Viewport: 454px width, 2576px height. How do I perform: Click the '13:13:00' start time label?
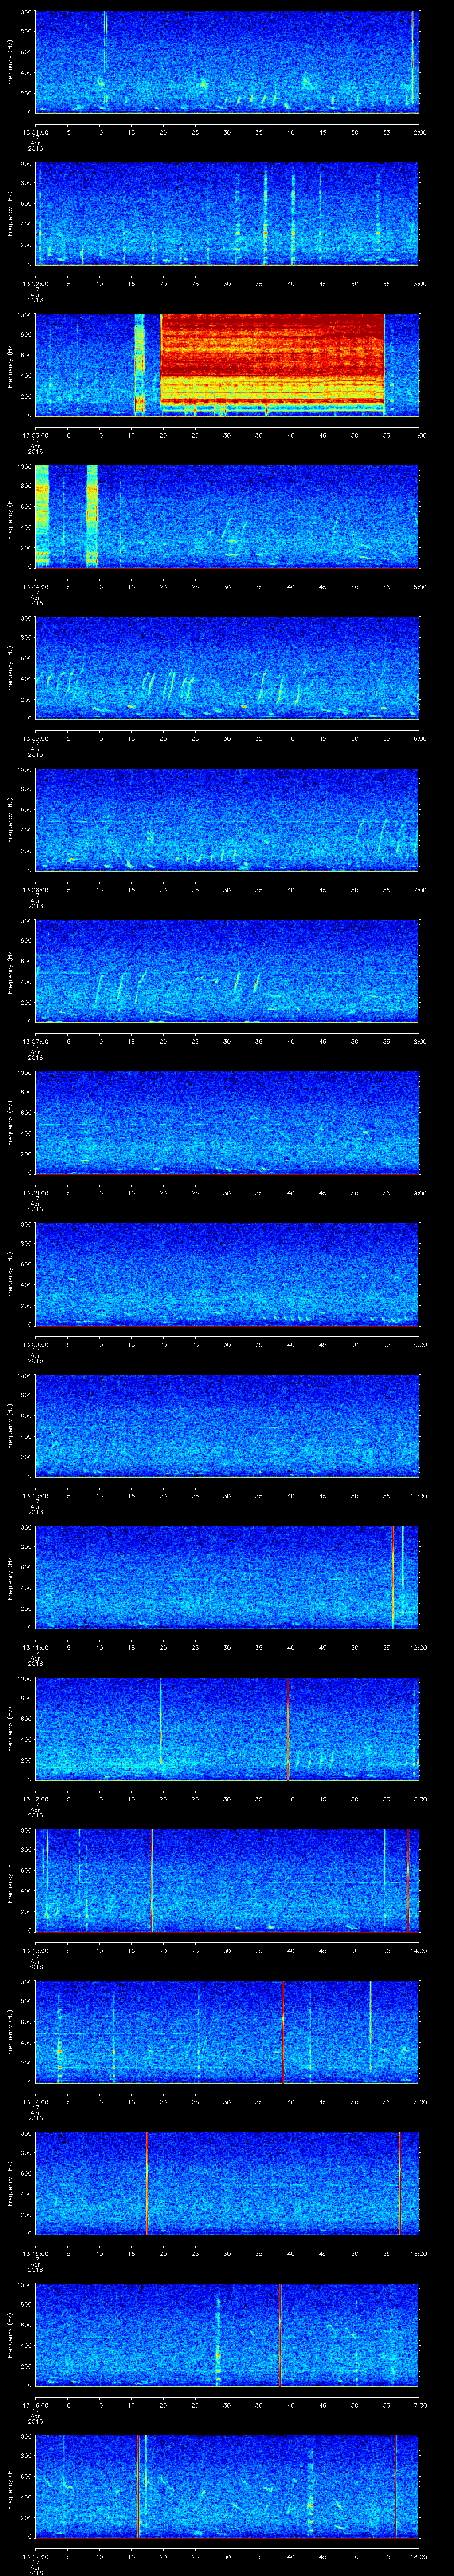coord(35,1950)
